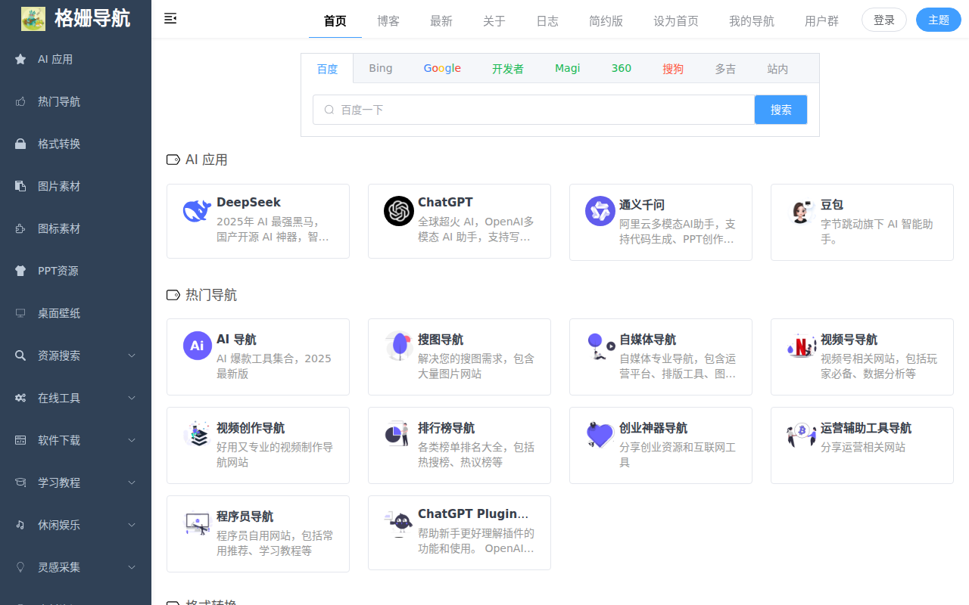Click the blue 搜索 button
This screenshot has width=969, height=605.
click(x=781, y=110)
